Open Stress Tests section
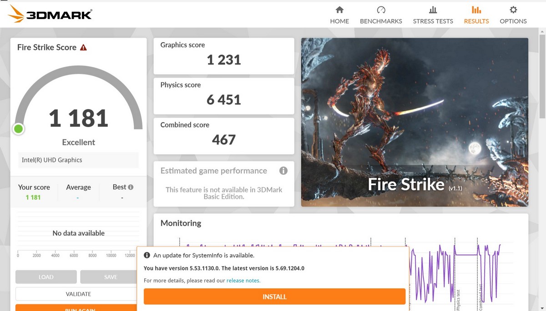Viewport: 546px width, 311px height. (433, 15)
